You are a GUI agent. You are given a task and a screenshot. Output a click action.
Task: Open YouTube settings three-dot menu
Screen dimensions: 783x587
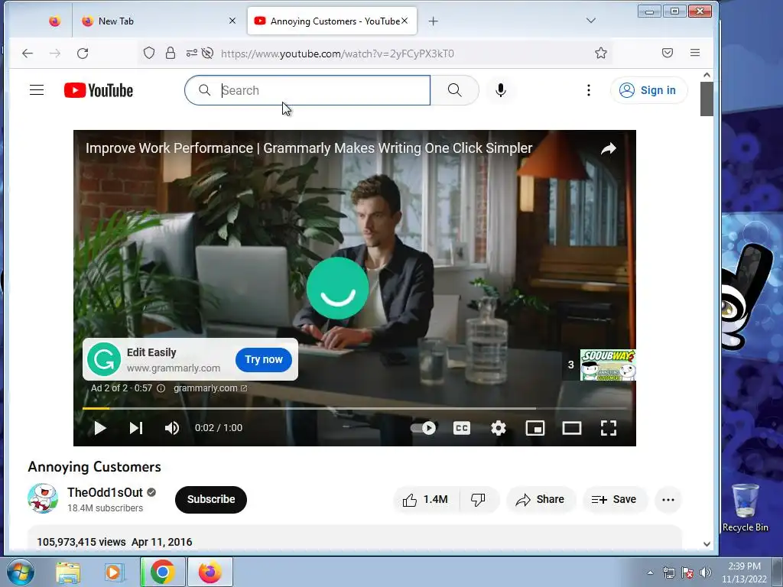coord(589,90)
